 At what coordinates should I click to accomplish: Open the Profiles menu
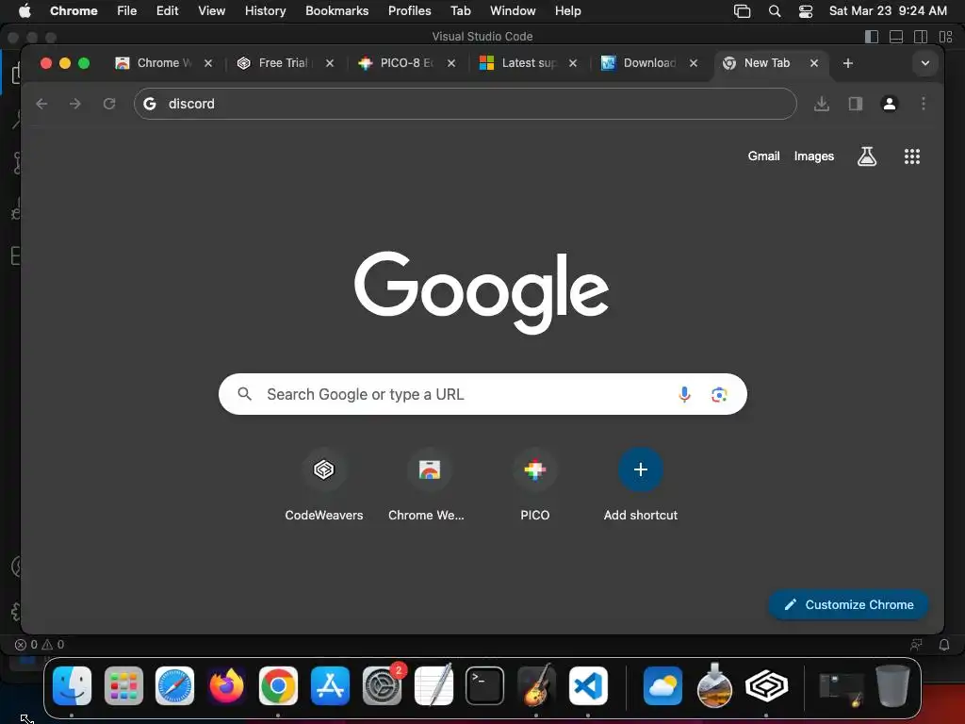[409, 10]
